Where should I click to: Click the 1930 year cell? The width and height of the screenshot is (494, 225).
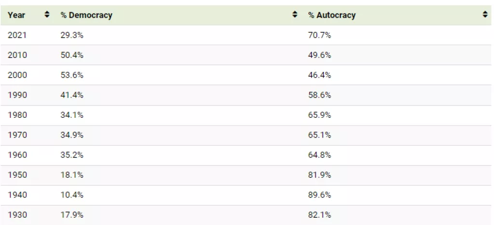tap(17, 215)
